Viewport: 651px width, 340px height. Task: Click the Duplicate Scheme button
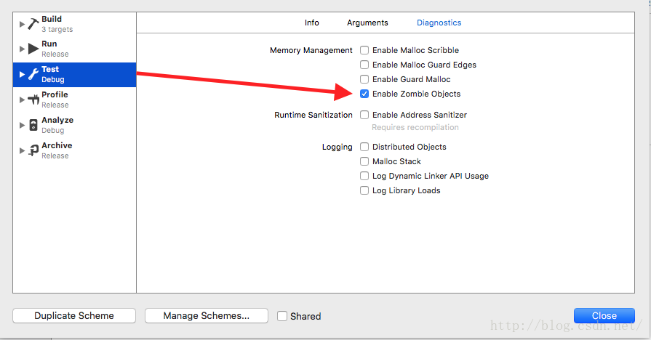[74, 315]
